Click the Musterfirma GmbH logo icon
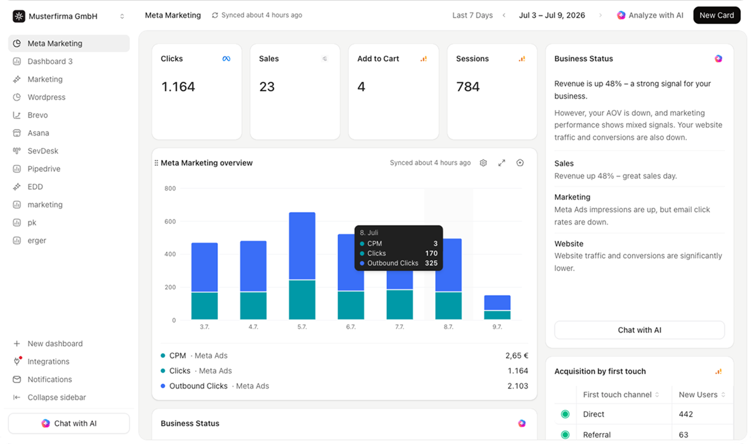Screen dimensions: 751x444 18,16
